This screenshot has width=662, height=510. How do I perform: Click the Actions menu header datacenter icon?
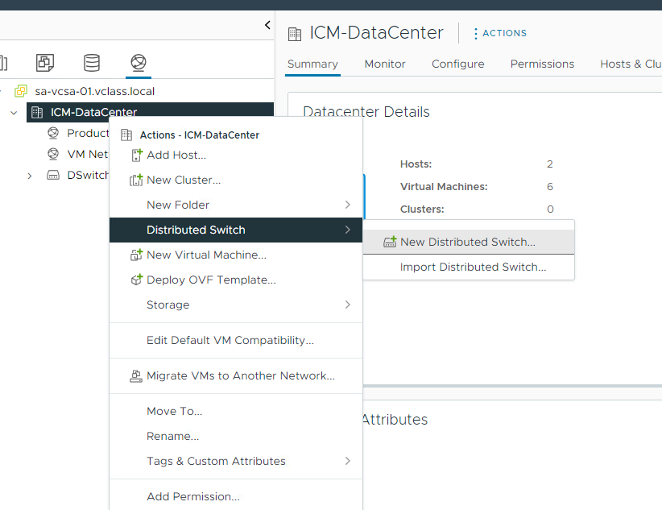coord(126,135)
